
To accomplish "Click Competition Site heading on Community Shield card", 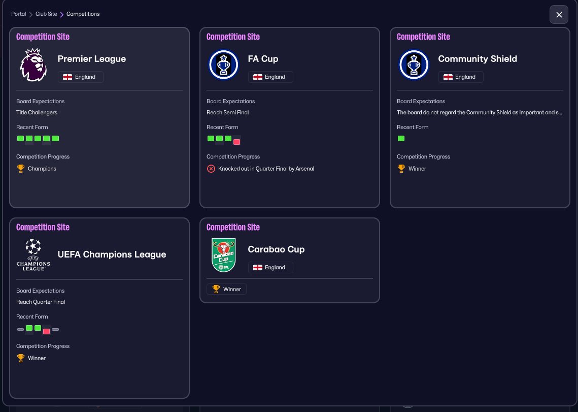I will [423, 37].
